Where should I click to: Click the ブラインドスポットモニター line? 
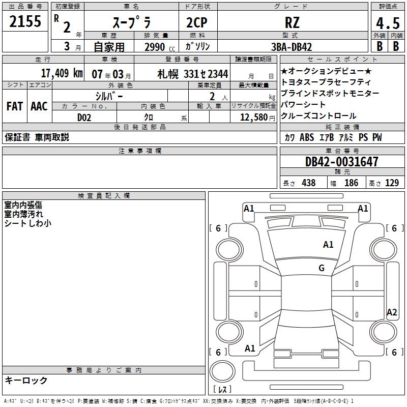(x=330, y=93)
